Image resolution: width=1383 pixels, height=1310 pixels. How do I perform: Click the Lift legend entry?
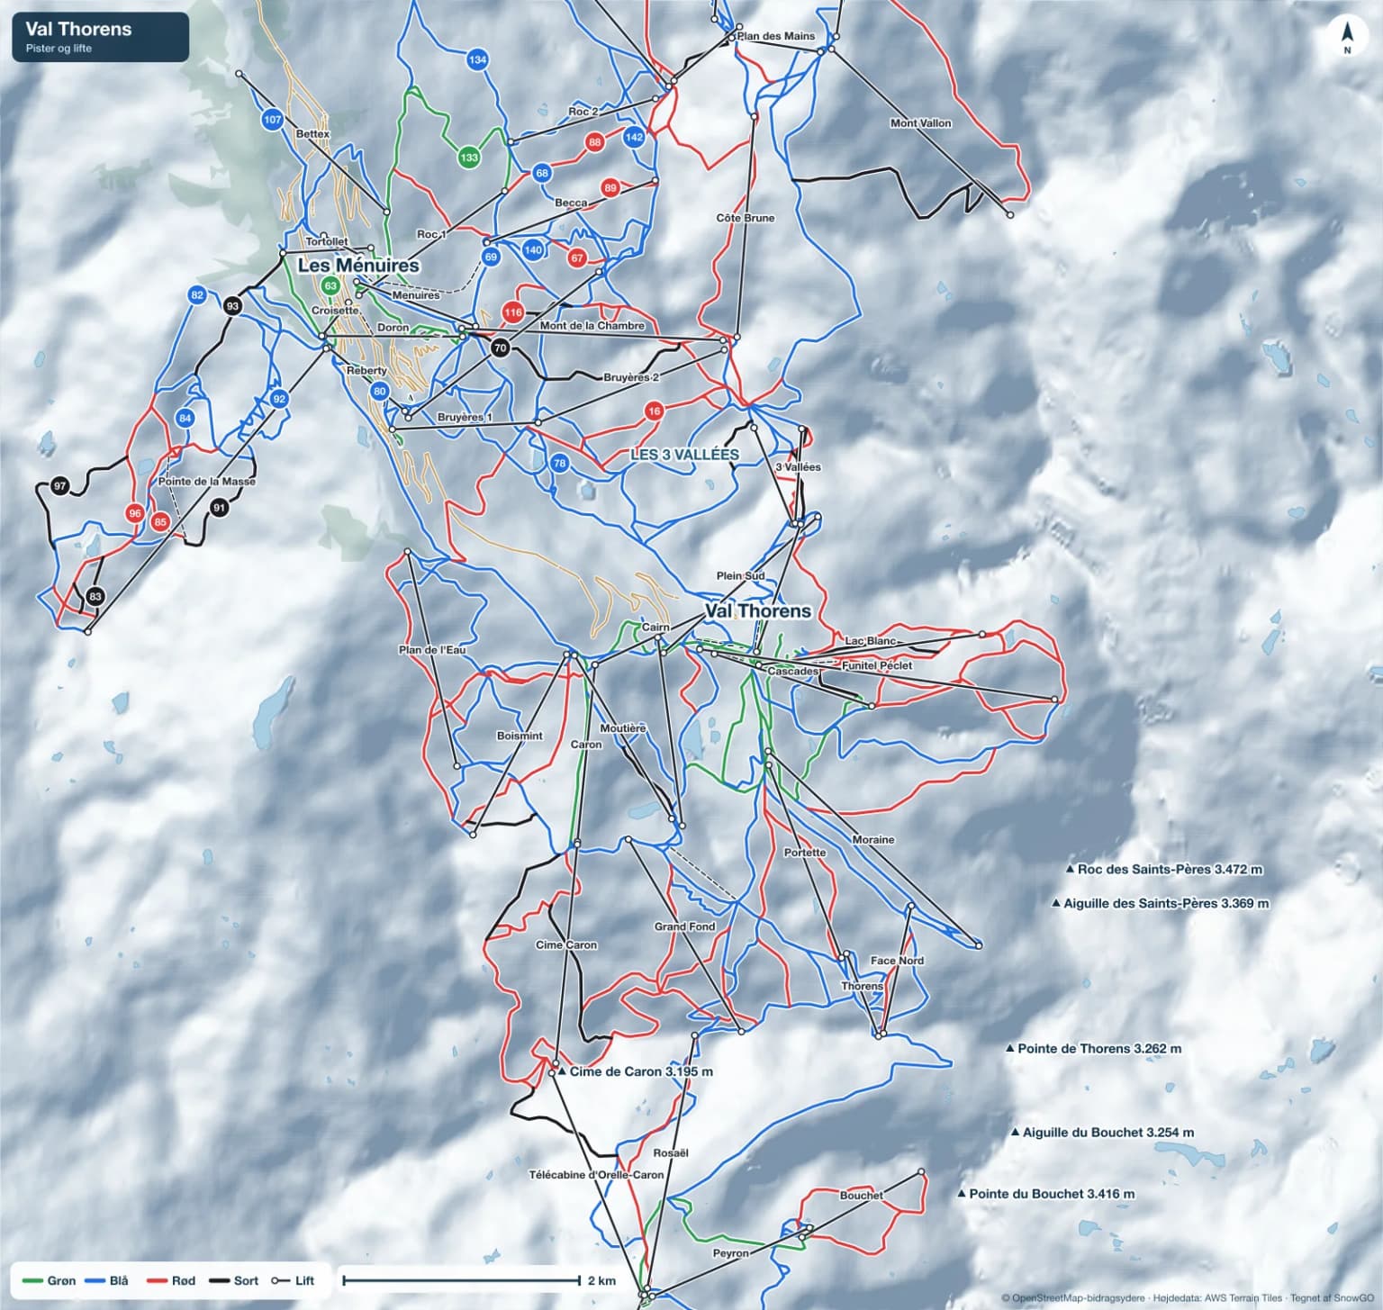coord(294,1280)
